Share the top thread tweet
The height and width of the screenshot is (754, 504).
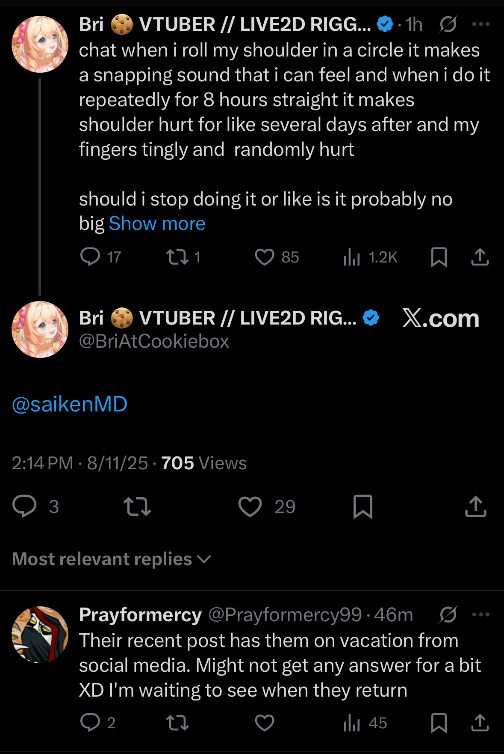tap(480, 257)
